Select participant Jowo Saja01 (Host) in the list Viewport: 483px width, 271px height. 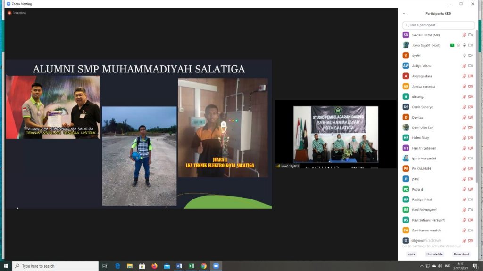pyautogui.click(x=438, y=45)
